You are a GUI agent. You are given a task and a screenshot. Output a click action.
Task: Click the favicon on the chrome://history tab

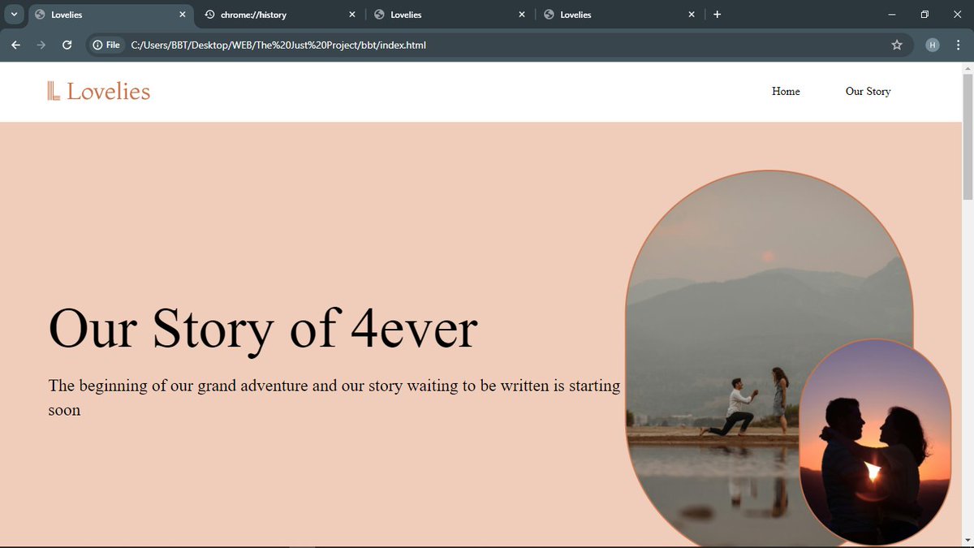click(210, 14)
